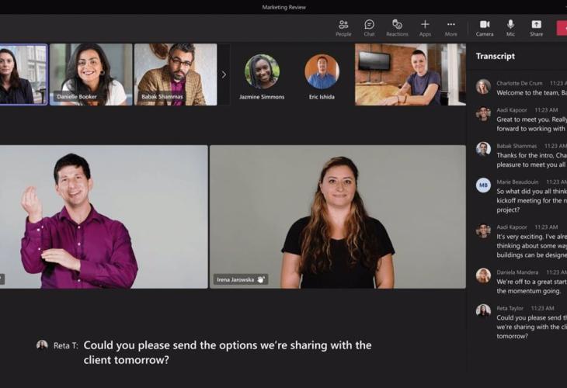Click the Transcript panel header
The width and height of the screenshot is (567, 388).
click(496, 56)
